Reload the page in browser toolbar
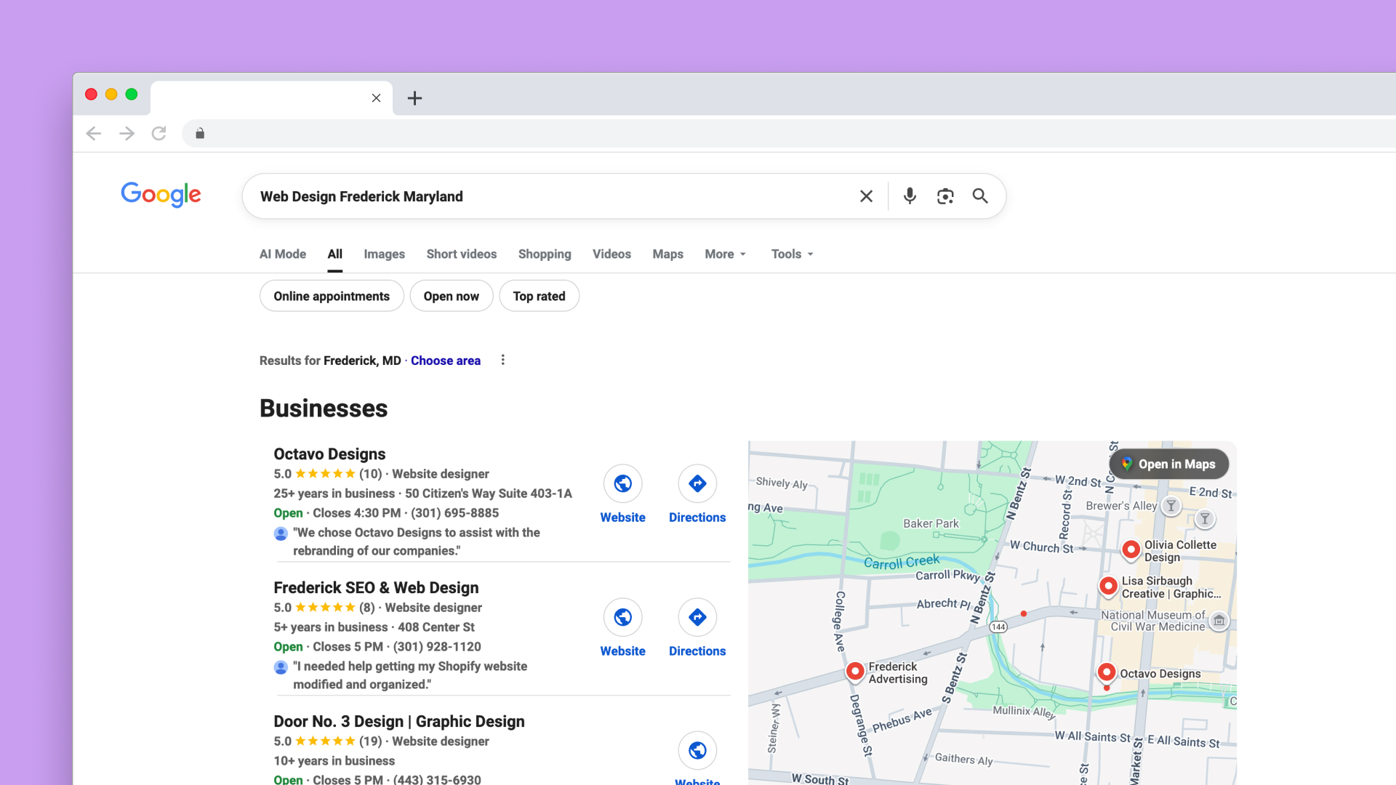 159,133
